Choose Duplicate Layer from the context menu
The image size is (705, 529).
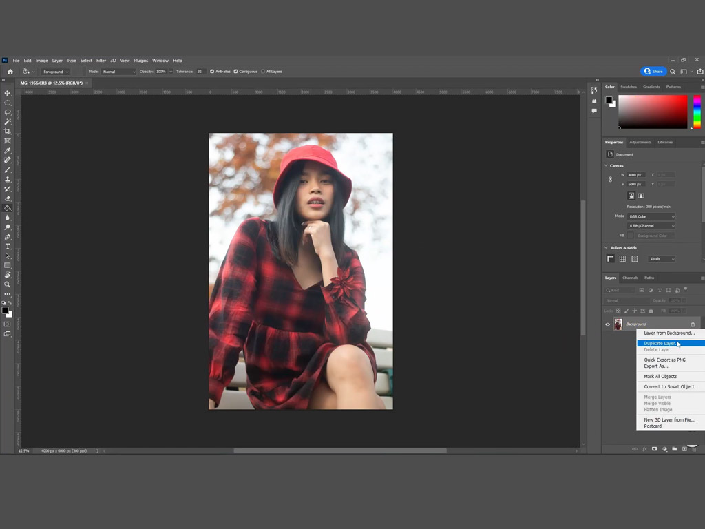660,343
